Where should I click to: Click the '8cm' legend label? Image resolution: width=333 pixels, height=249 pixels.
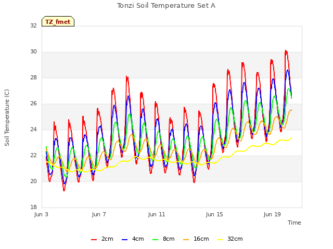(169, 239)
